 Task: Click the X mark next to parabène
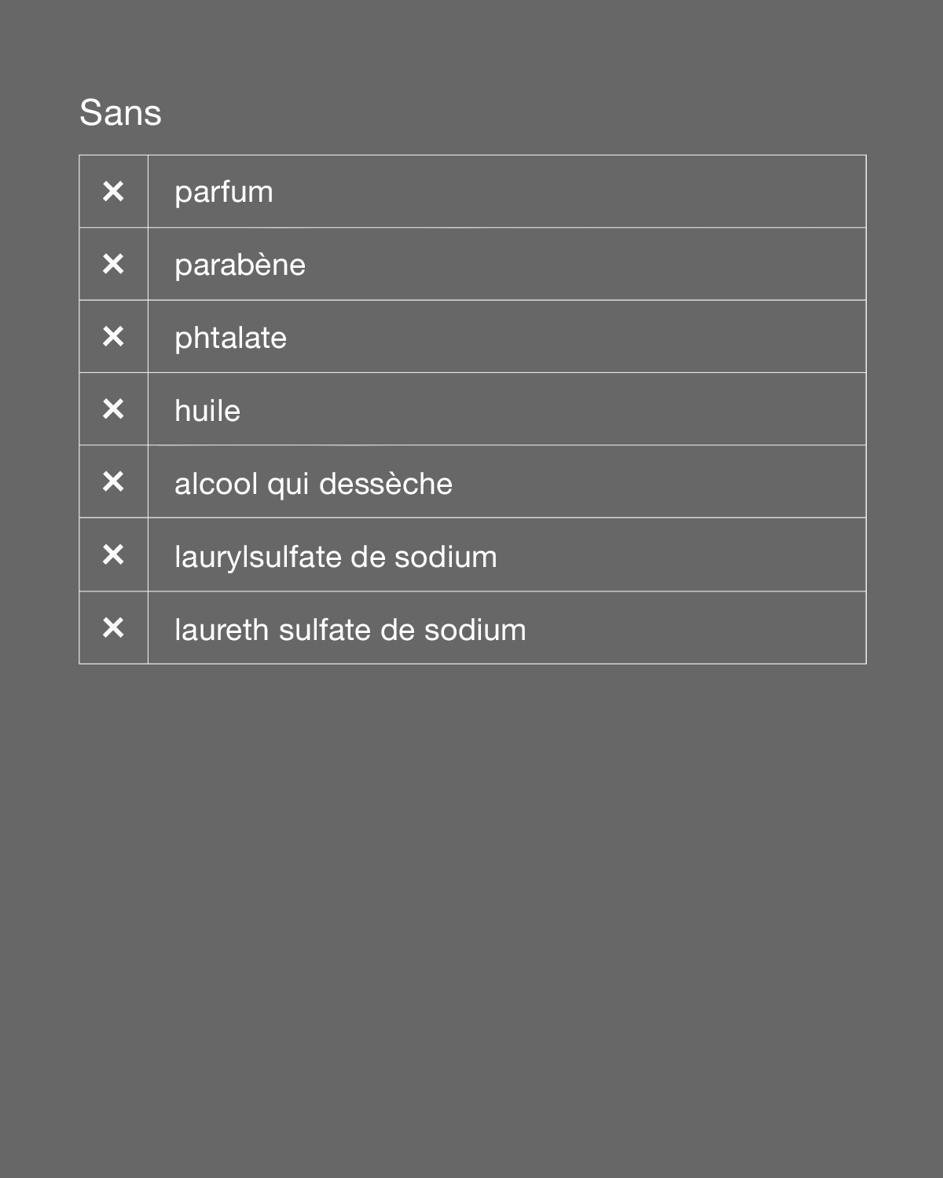113,264
